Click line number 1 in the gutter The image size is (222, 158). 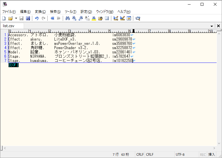point(5,35)
